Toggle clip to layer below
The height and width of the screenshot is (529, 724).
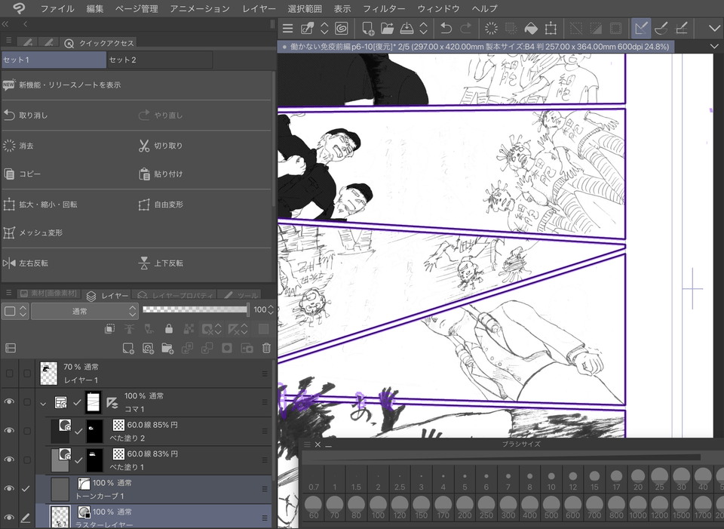[109, 329]
